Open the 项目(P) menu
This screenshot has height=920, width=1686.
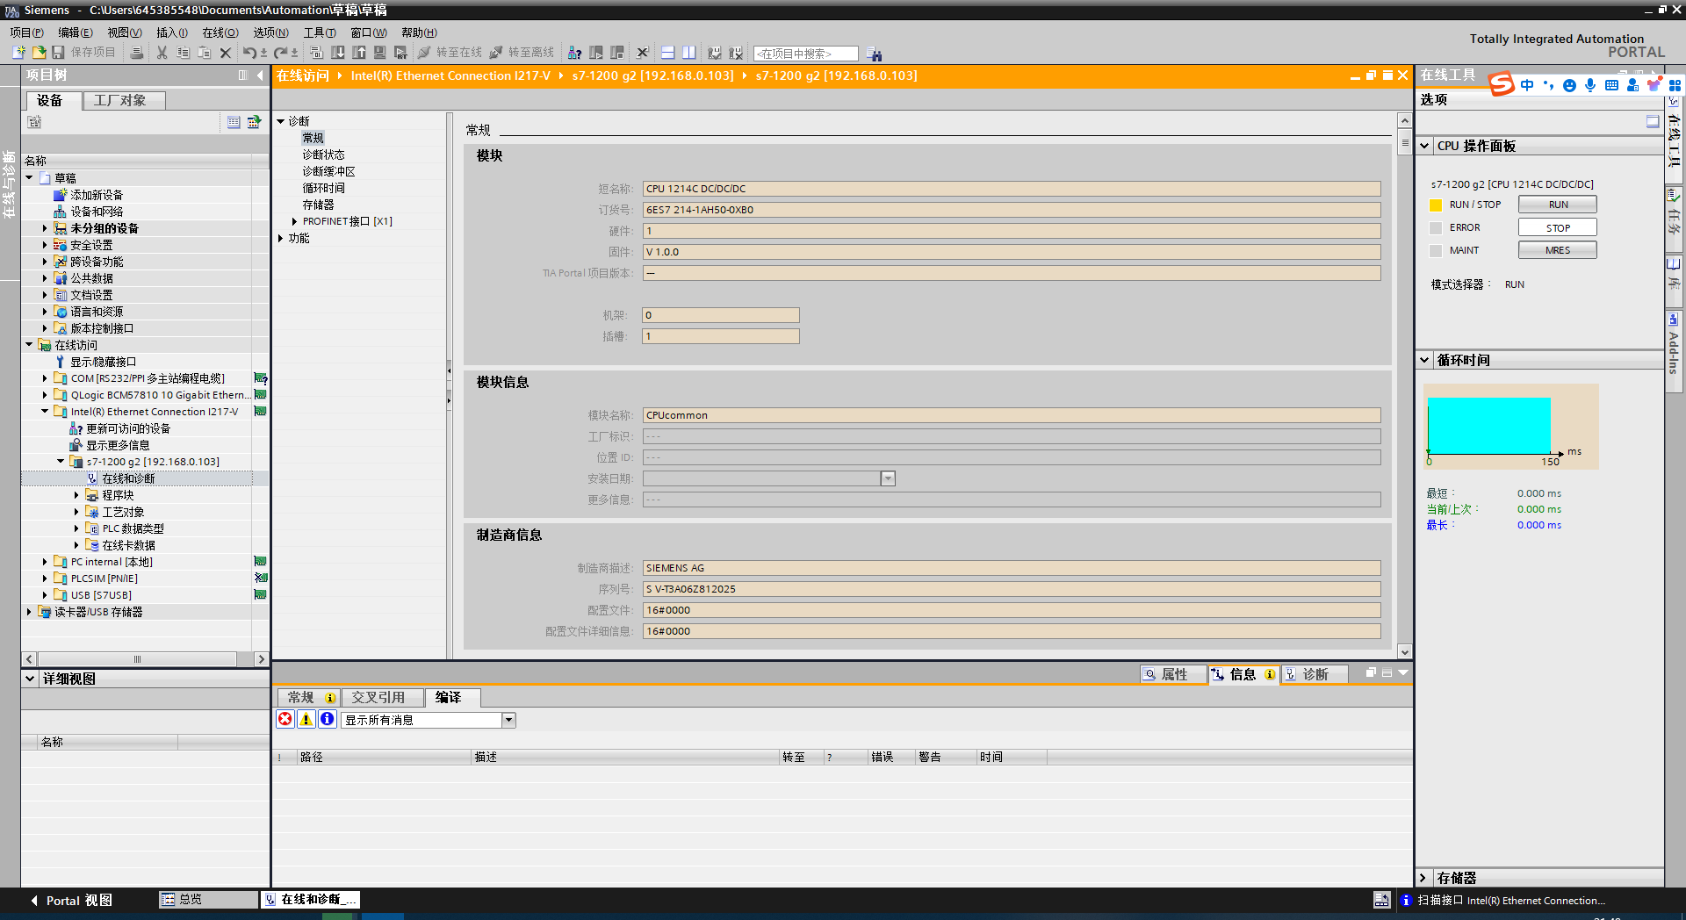click(26, 32)
